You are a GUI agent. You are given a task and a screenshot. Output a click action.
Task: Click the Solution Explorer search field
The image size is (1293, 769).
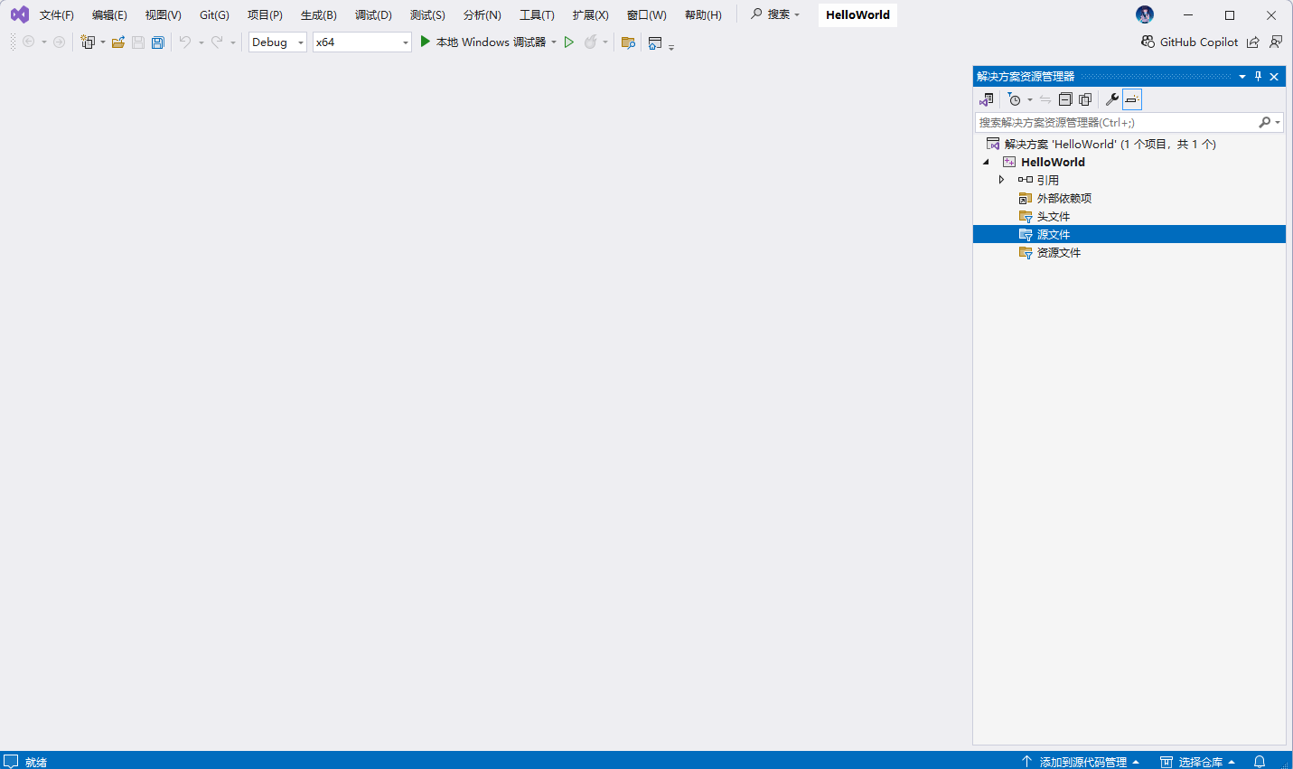(x=1116, y=122)
